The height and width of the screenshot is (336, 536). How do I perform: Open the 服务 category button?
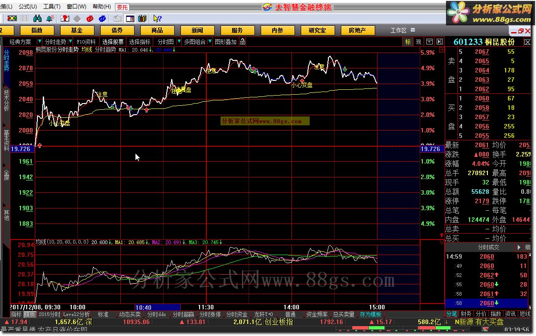[x=237, y=30]
